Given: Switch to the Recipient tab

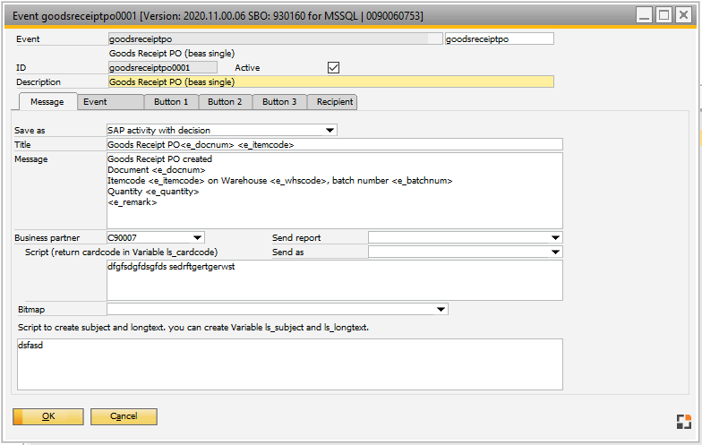Looking at the screenshot, I should [x=334, y=102].
